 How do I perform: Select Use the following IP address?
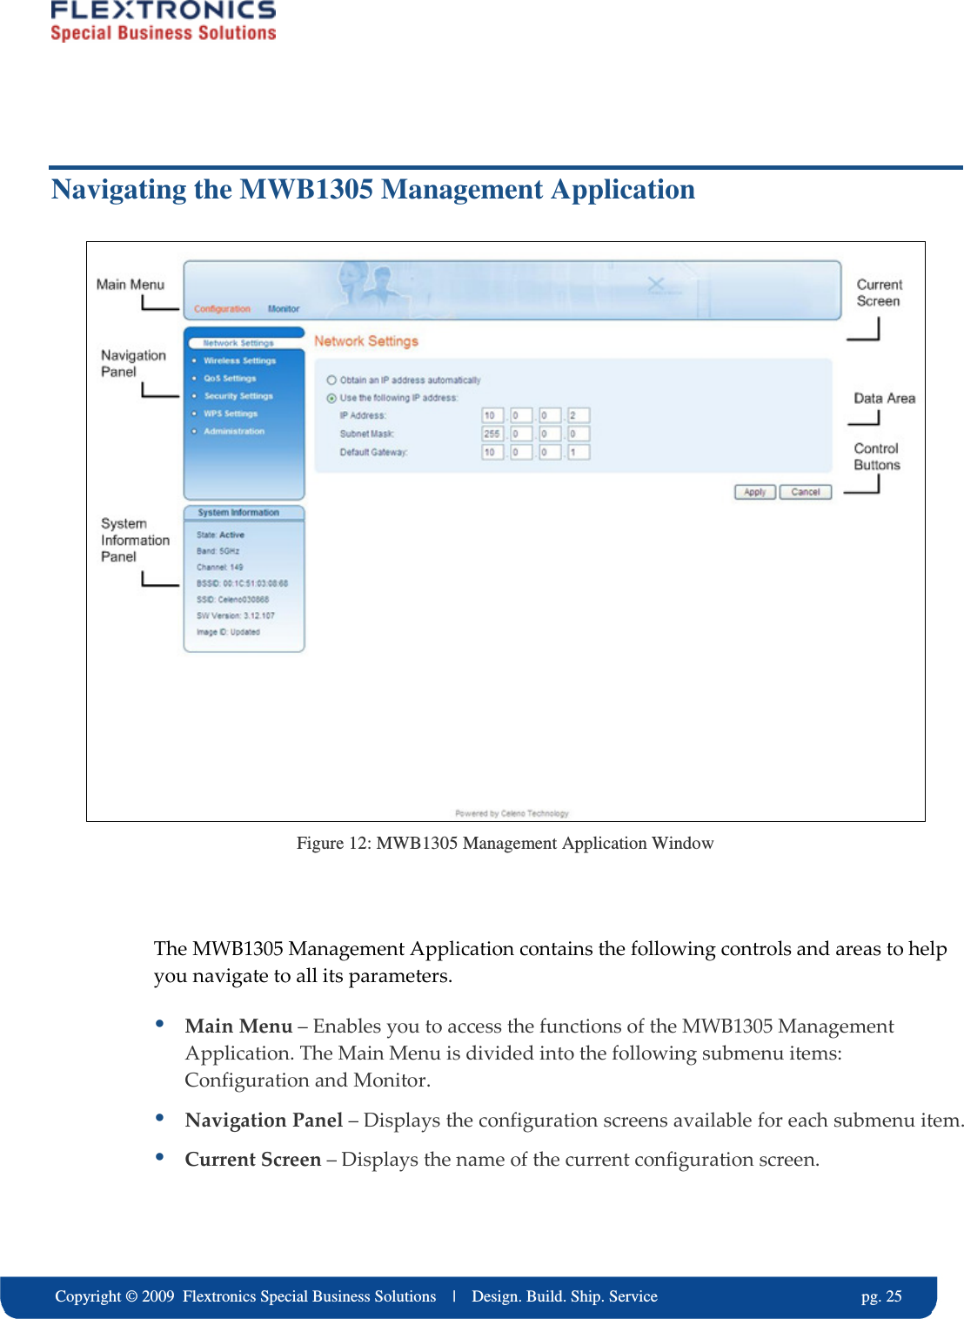(x=331, y=398)
